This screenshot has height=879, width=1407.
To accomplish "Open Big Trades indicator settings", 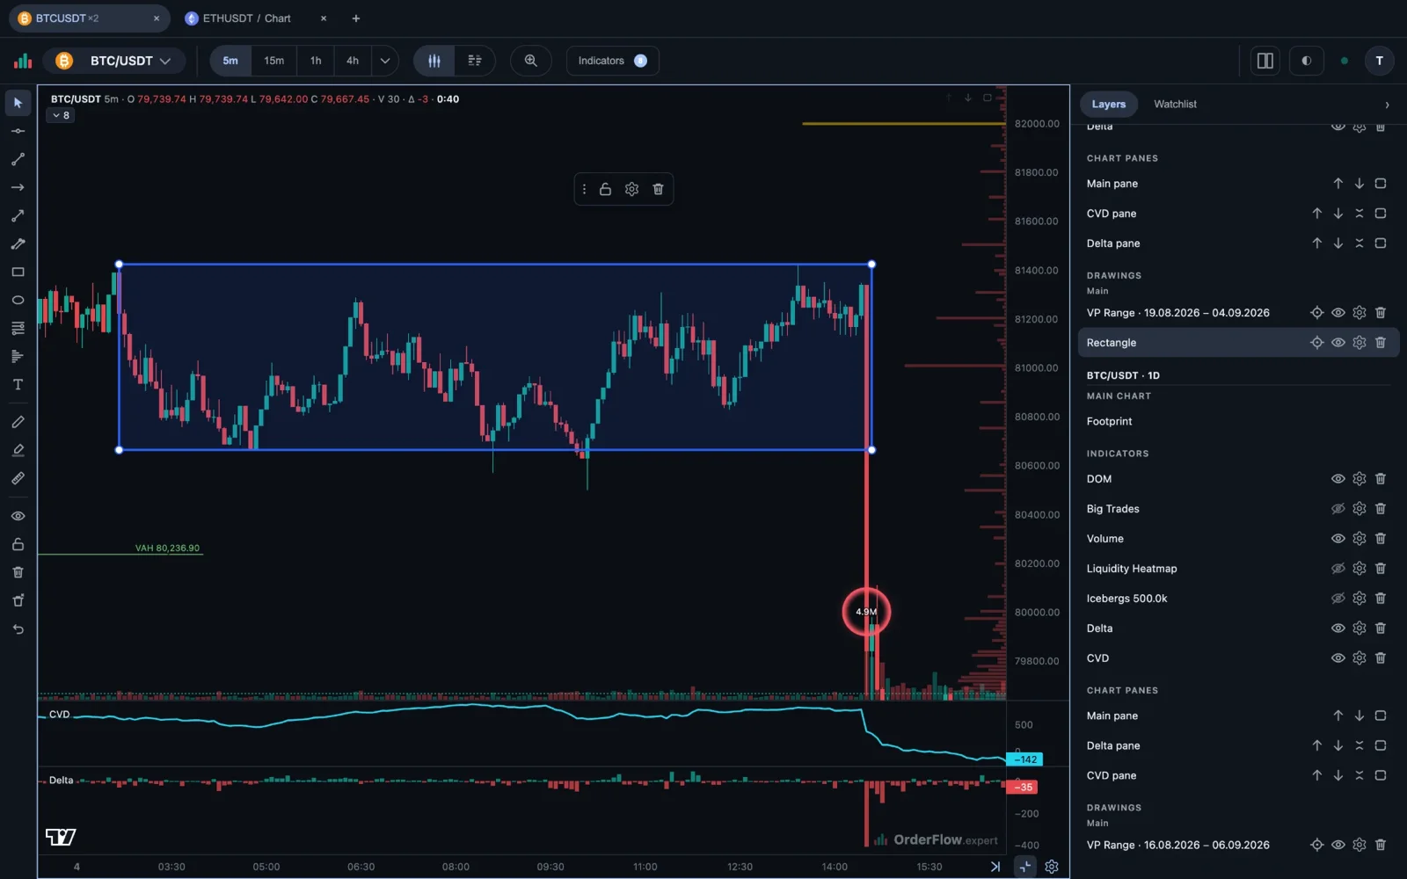I will [1360, 509].
